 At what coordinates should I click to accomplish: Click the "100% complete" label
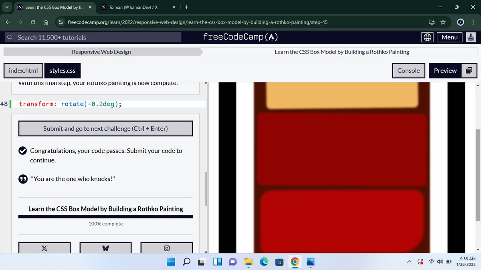[105, 224]
